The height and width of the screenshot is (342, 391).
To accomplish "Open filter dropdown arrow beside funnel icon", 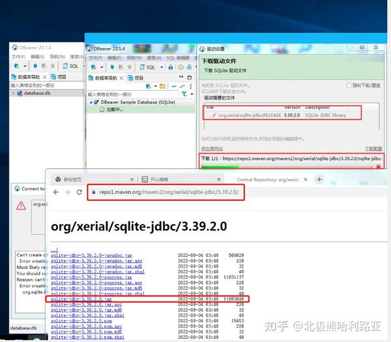I will [x=192, y=94].
